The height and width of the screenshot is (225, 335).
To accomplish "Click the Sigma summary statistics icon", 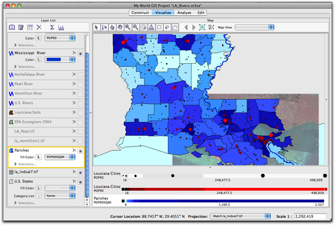I will (x=52, y=27).
